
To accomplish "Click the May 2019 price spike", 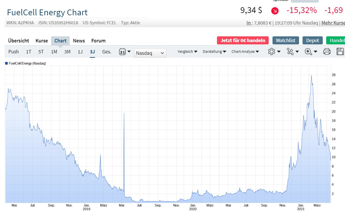I will [124, 114].
